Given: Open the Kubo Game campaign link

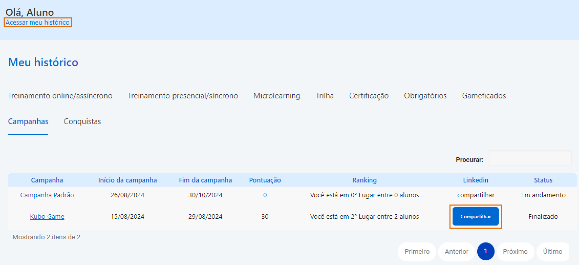Looking at the screenshot, I should tap(47, 217).
